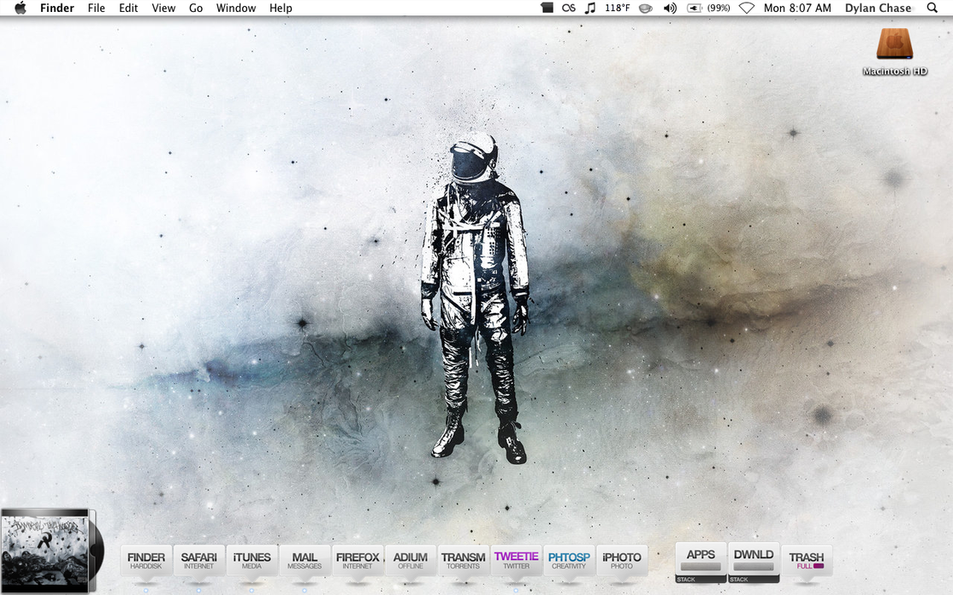
Task: Click the battery charging status icon
Action: [694, 8]
